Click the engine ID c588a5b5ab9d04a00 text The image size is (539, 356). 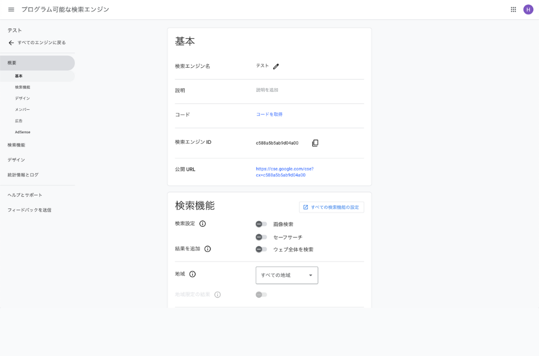(277, 143)
